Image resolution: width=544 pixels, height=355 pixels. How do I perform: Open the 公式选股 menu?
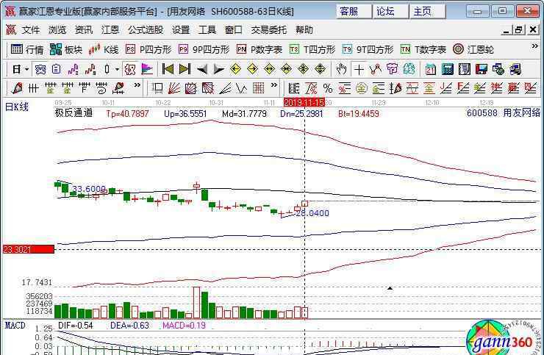tap(146, 30)
